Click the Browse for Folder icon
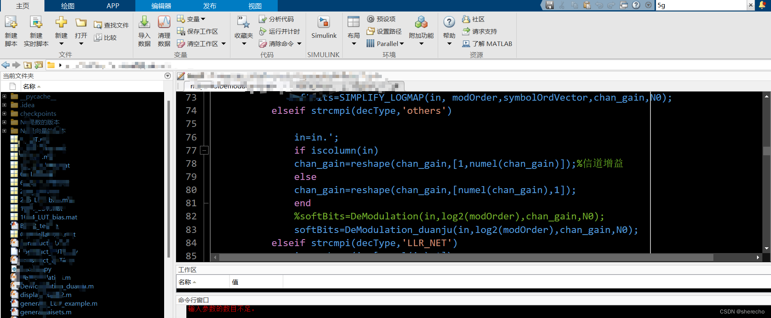The height and width of the screenshot is (318, 771). pos(39,65)
